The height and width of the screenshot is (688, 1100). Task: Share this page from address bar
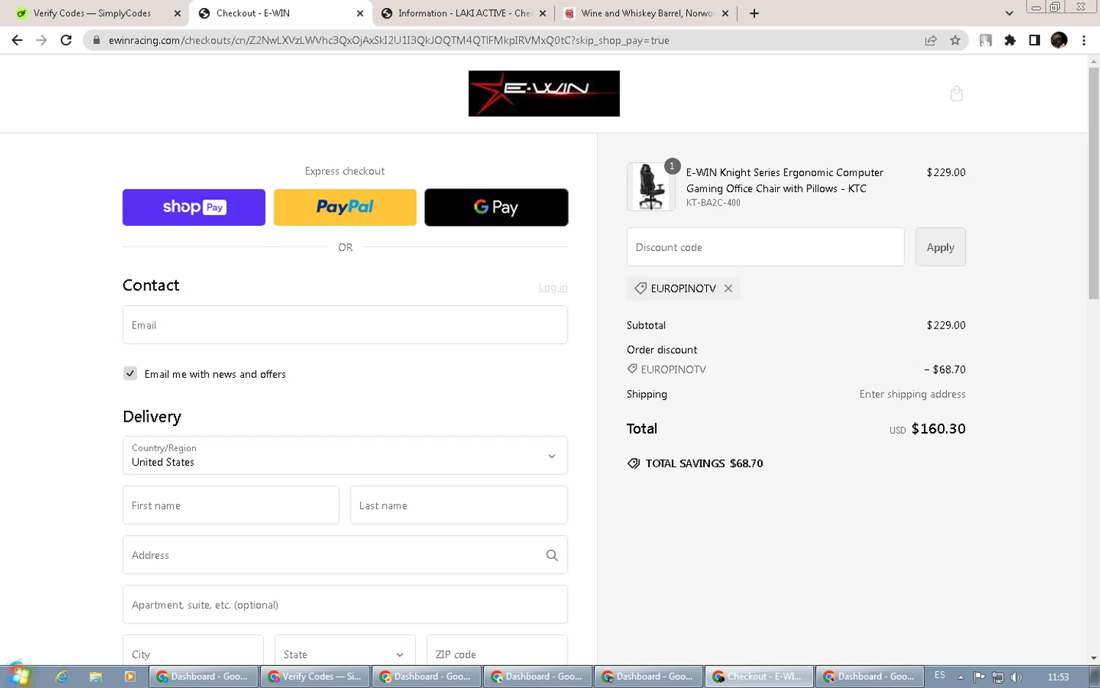[931, 40]
